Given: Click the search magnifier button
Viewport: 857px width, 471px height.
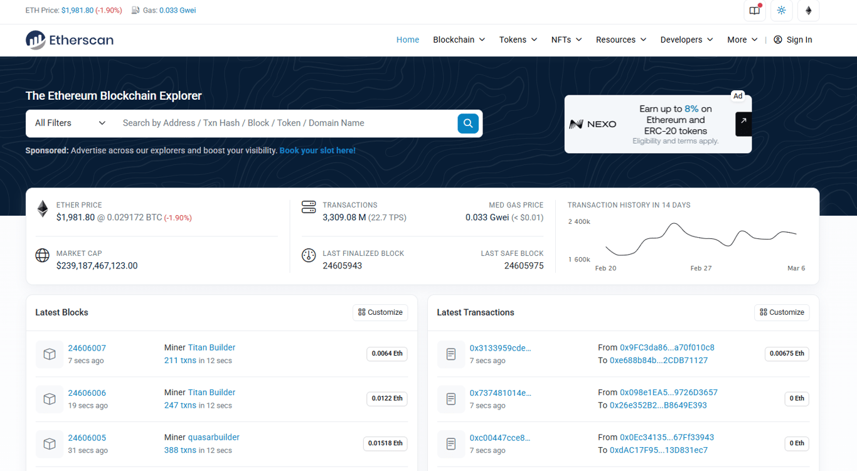Looking at the screenshot, I should coord(467,123).
